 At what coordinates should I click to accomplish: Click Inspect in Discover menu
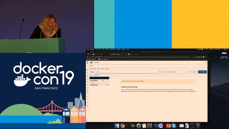[x=107, y=68]
